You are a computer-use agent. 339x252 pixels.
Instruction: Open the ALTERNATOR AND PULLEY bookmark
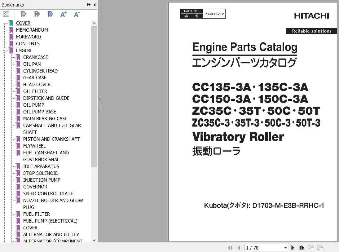[51, 234]
